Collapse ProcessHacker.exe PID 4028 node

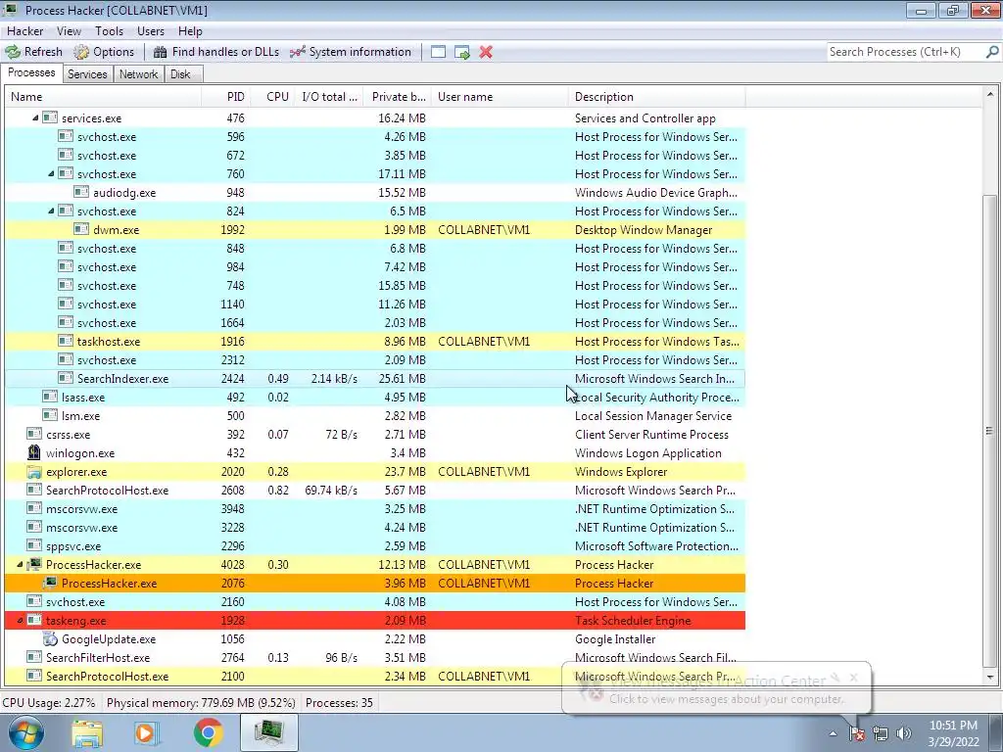[x=20, y=565]
